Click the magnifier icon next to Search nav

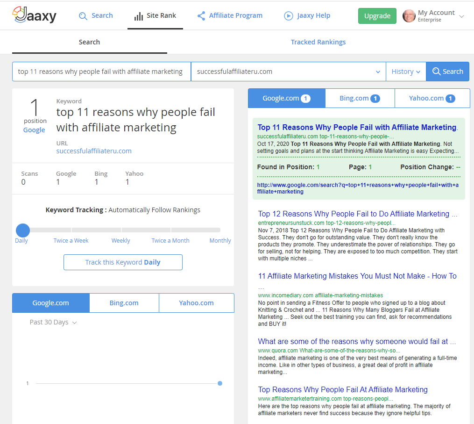83,16
